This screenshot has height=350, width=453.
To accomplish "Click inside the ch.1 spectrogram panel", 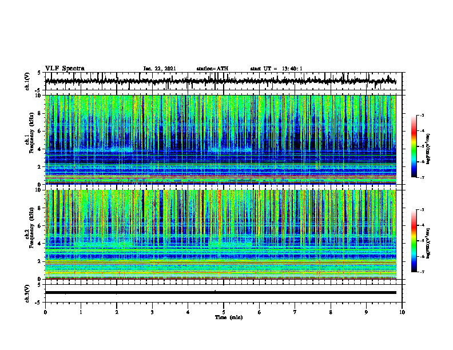I will [220, 140].
